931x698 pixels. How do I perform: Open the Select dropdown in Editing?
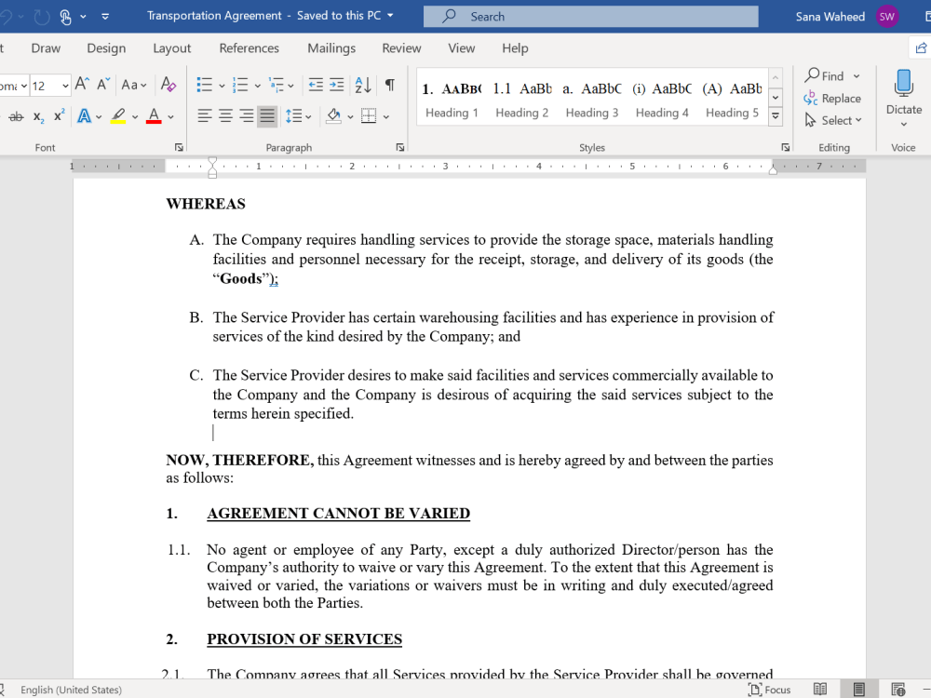tap(833, 120)
